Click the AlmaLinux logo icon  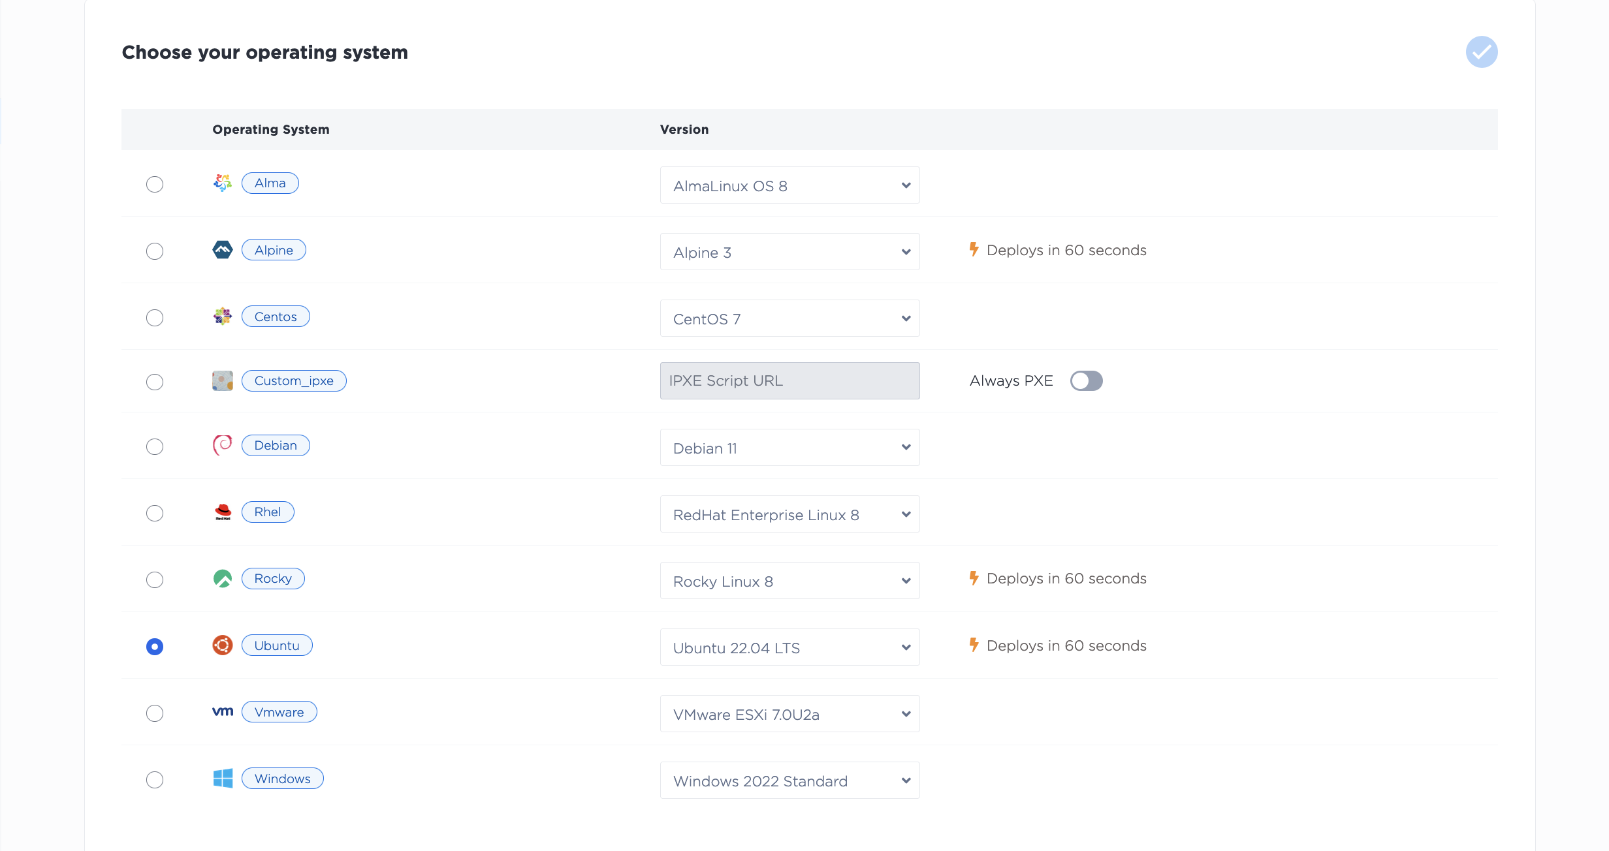pyautogui.click(x=223, y=183)
